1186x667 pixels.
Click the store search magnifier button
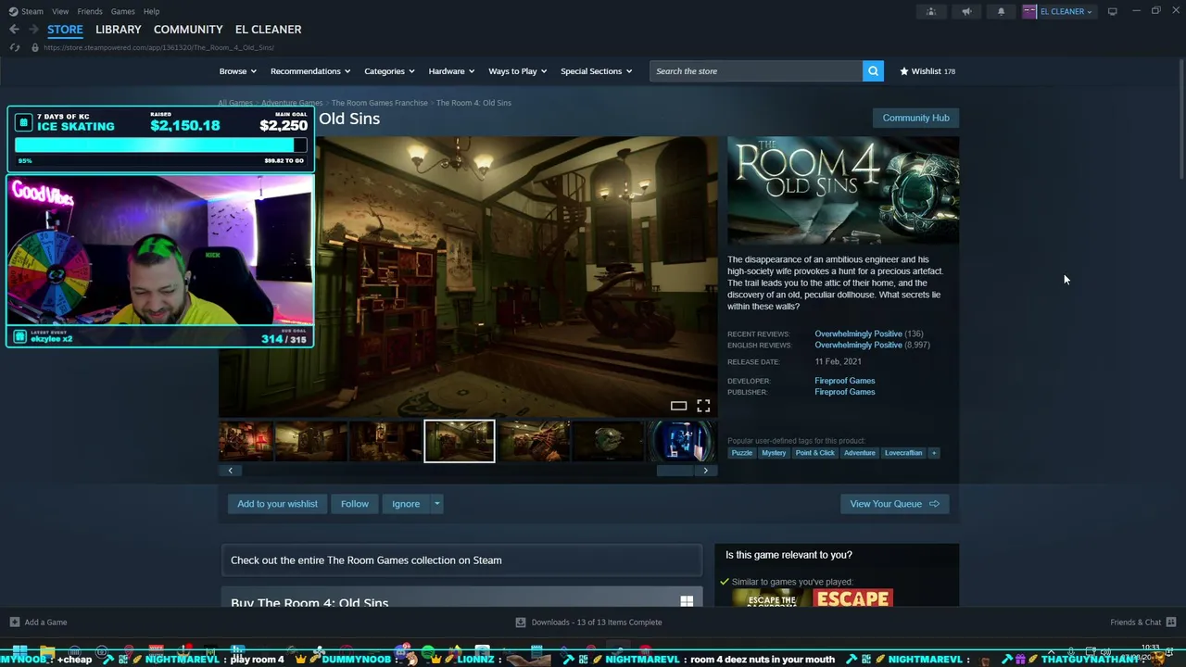(x=873, y=71)
